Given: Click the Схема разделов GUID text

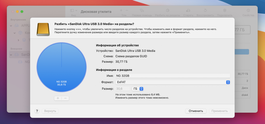Looking at the screenshot, I should tap(131, 56).
